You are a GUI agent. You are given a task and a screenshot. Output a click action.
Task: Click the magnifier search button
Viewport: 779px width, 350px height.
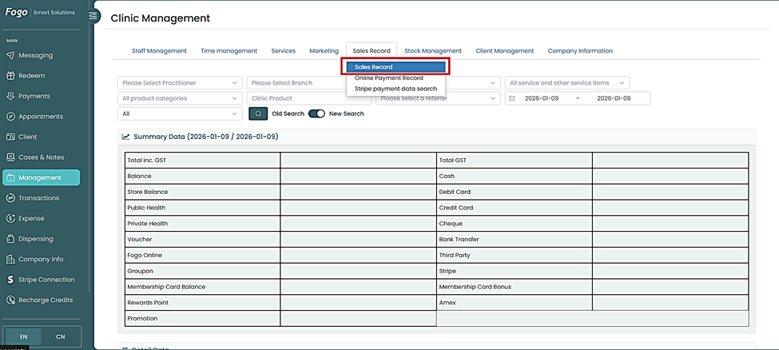coord(258,114)
